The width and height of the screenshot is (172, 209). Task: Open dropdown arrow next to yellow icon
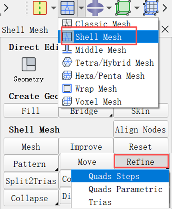54,8
